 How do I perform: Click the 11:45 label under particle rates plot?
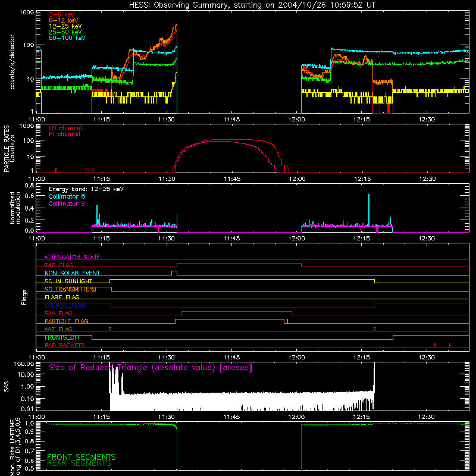(x=232, y=179)
